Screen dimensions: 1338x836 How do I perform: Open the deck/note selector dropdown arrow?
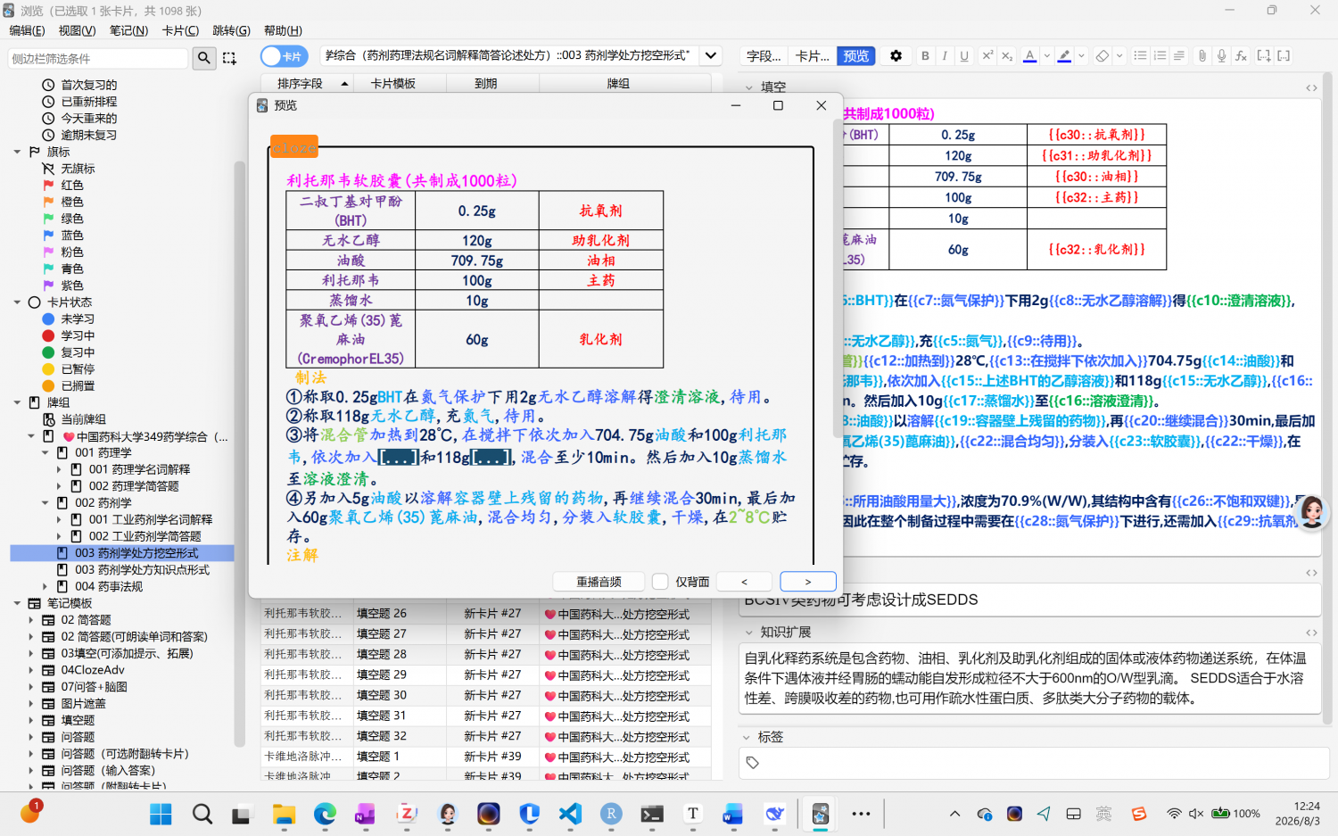coord(711,55)
